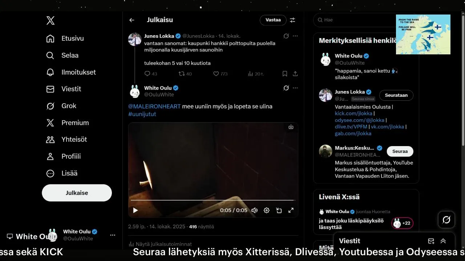Toggle Seurataan for Junes Lokka
Image resolution: width=465 pixels, height=261 pixels.
tap(396, 95)
